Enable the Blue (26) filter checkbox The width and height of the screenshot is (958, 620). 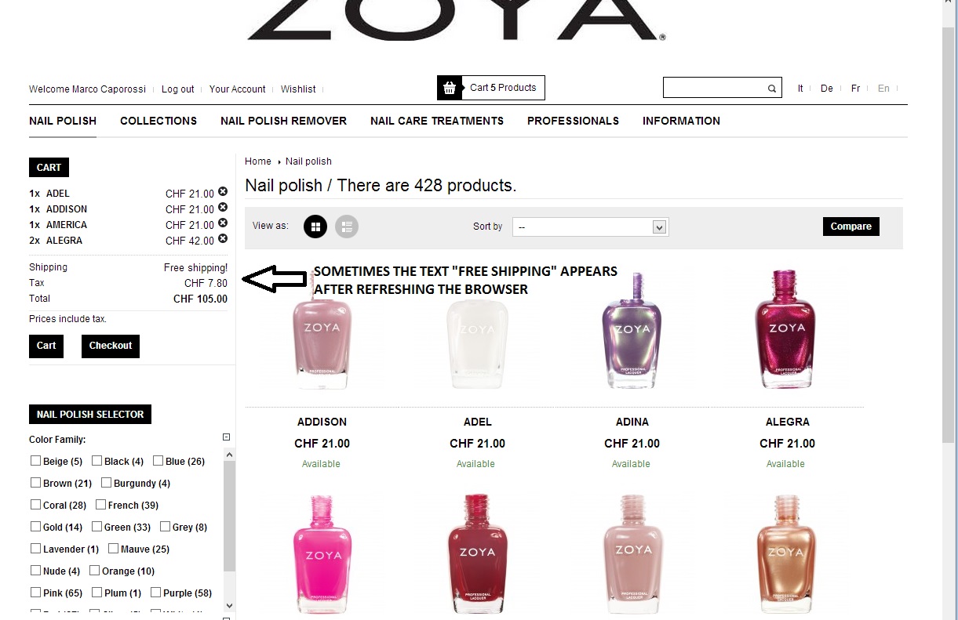(x=158, y=461)
